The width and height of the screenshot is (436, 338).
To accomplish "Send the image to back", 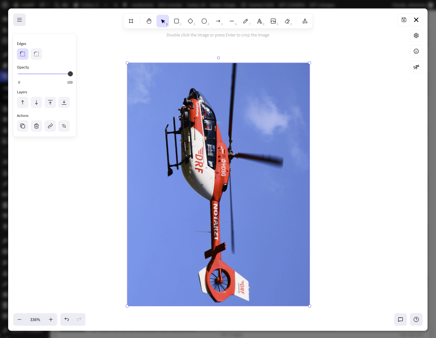I will [64, 102].
